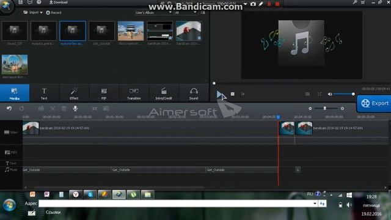Screen dimensions: 391x220
Task: Select the highlighted music thumbnail
Action: [x=73, y=31]
